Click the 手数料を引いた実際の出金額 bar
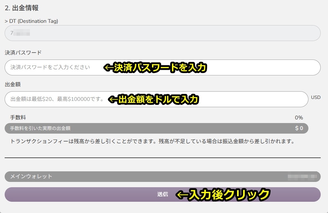 (x=156, y=128)
